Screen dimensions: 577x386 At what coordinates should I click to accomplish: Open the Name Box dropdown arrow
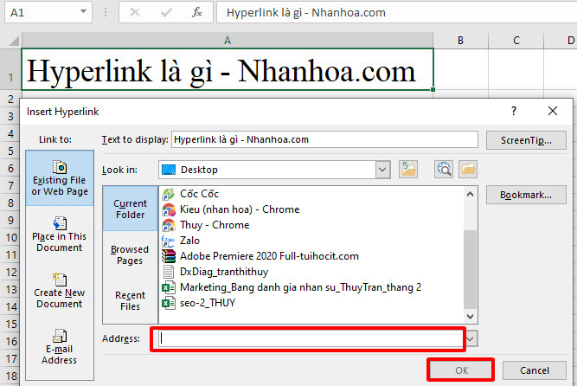click(x=84, y=12)
